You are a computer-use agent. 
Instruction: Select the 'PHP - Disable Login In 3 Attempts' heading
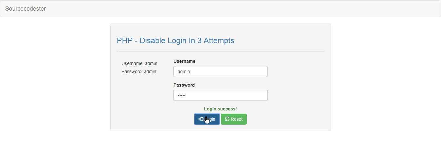pyautogui.click(x=176, y=41)
